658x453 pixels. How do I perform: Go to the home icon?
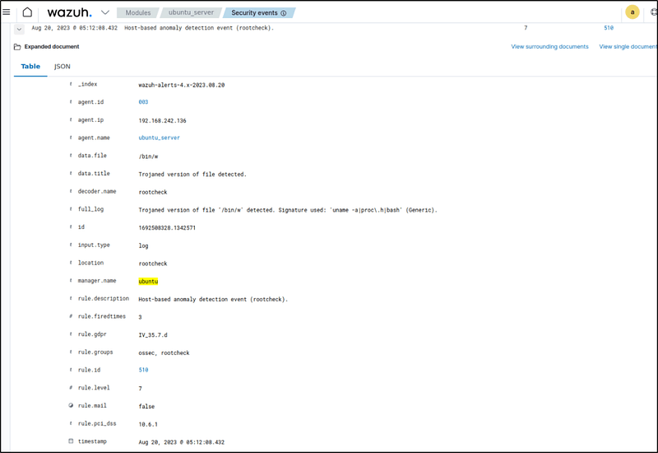click(x=26, y=12)
